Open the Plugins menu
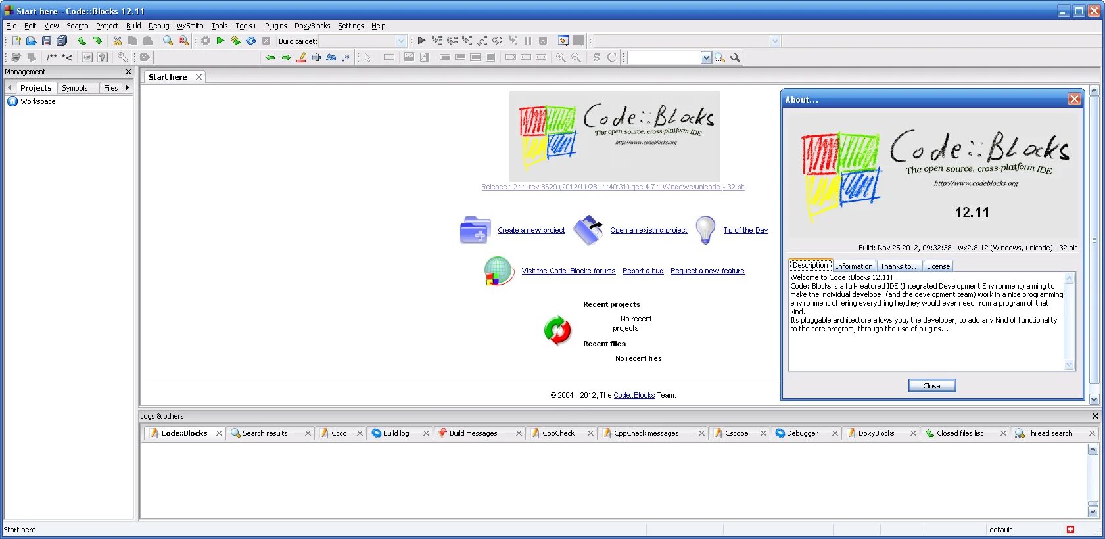This screenshot has height=539, width=1105. pos(276,26)
